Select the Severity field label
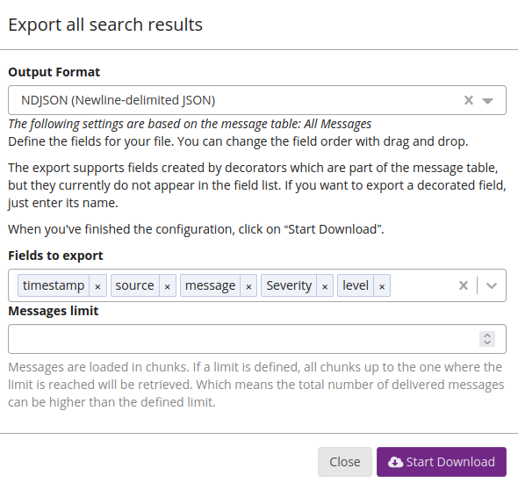Screen dimensions: 518x483 coord(289,285)
